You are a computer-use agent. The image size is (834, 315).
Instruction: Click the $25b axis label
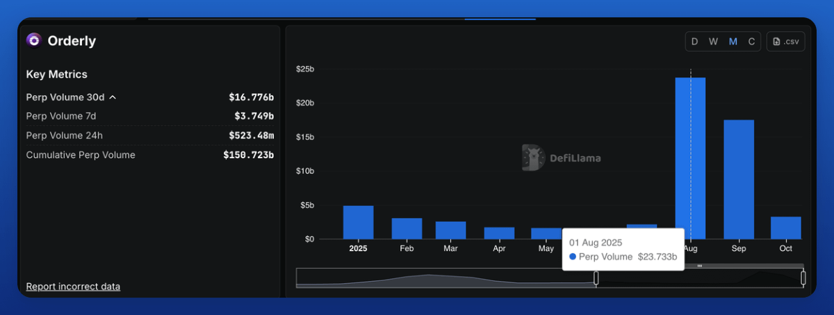tap(305, 69)
